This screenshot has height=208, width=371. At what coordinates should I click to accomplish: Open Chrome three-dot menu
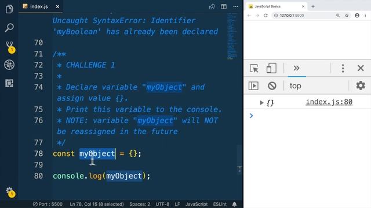(365, 16)
